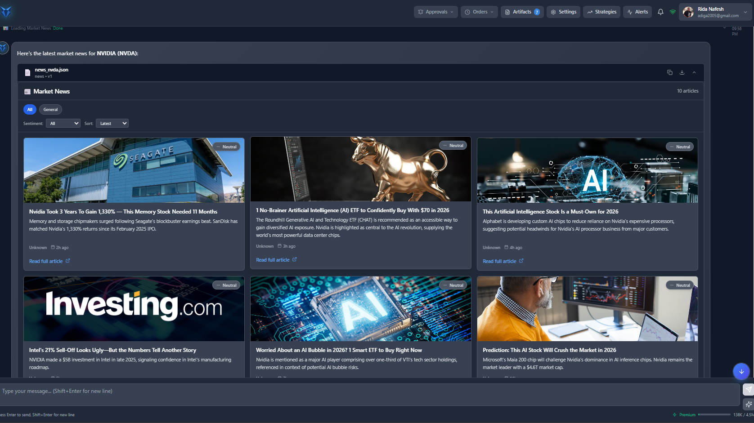Click the calendar icon beside 3h ago
This screenshot has width=754, height=423.
279,246
